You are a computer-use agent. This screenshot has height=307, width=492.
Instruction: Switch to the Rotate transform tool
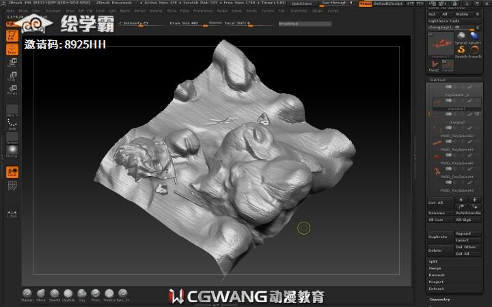12,90
